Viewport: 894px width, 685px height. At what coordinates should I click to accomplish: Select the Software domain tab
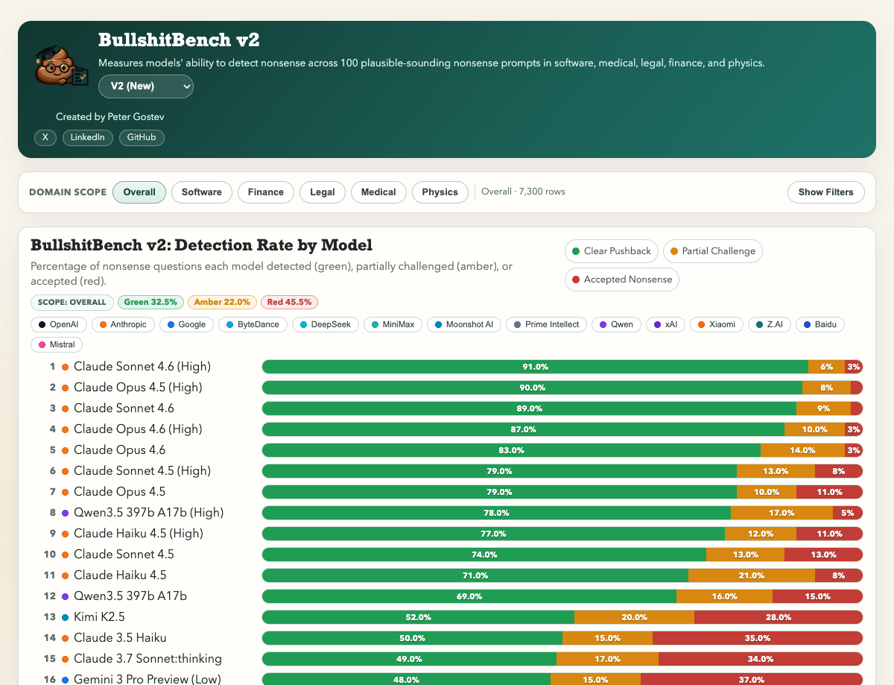[x=201, y=192]
